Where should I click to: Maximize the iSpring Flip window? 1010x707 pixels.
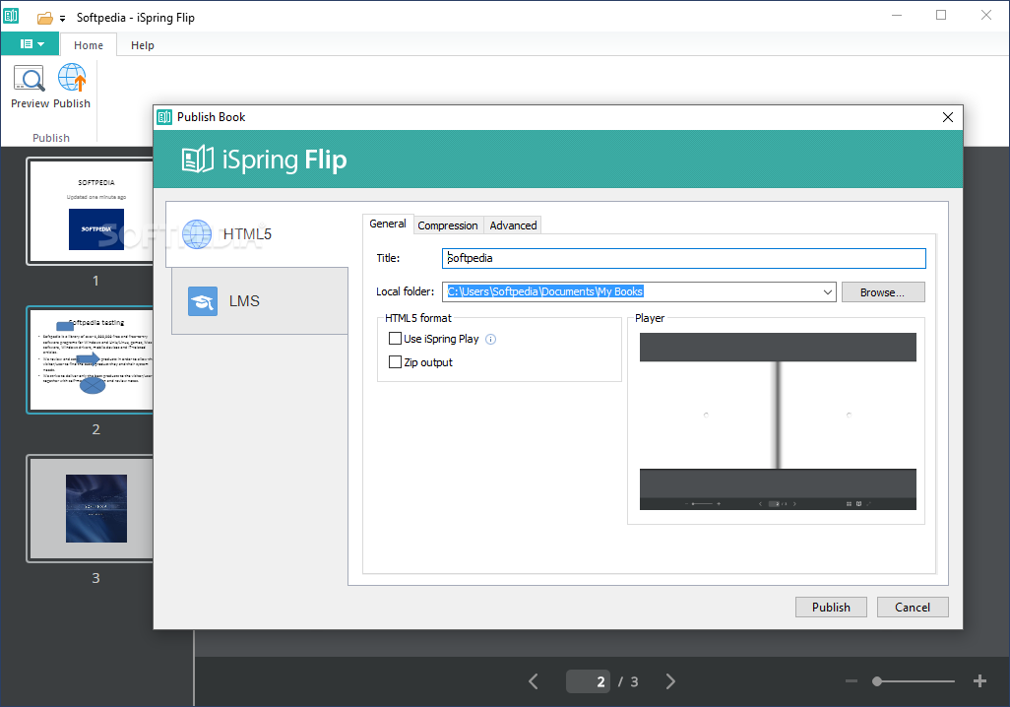point(941,16)
